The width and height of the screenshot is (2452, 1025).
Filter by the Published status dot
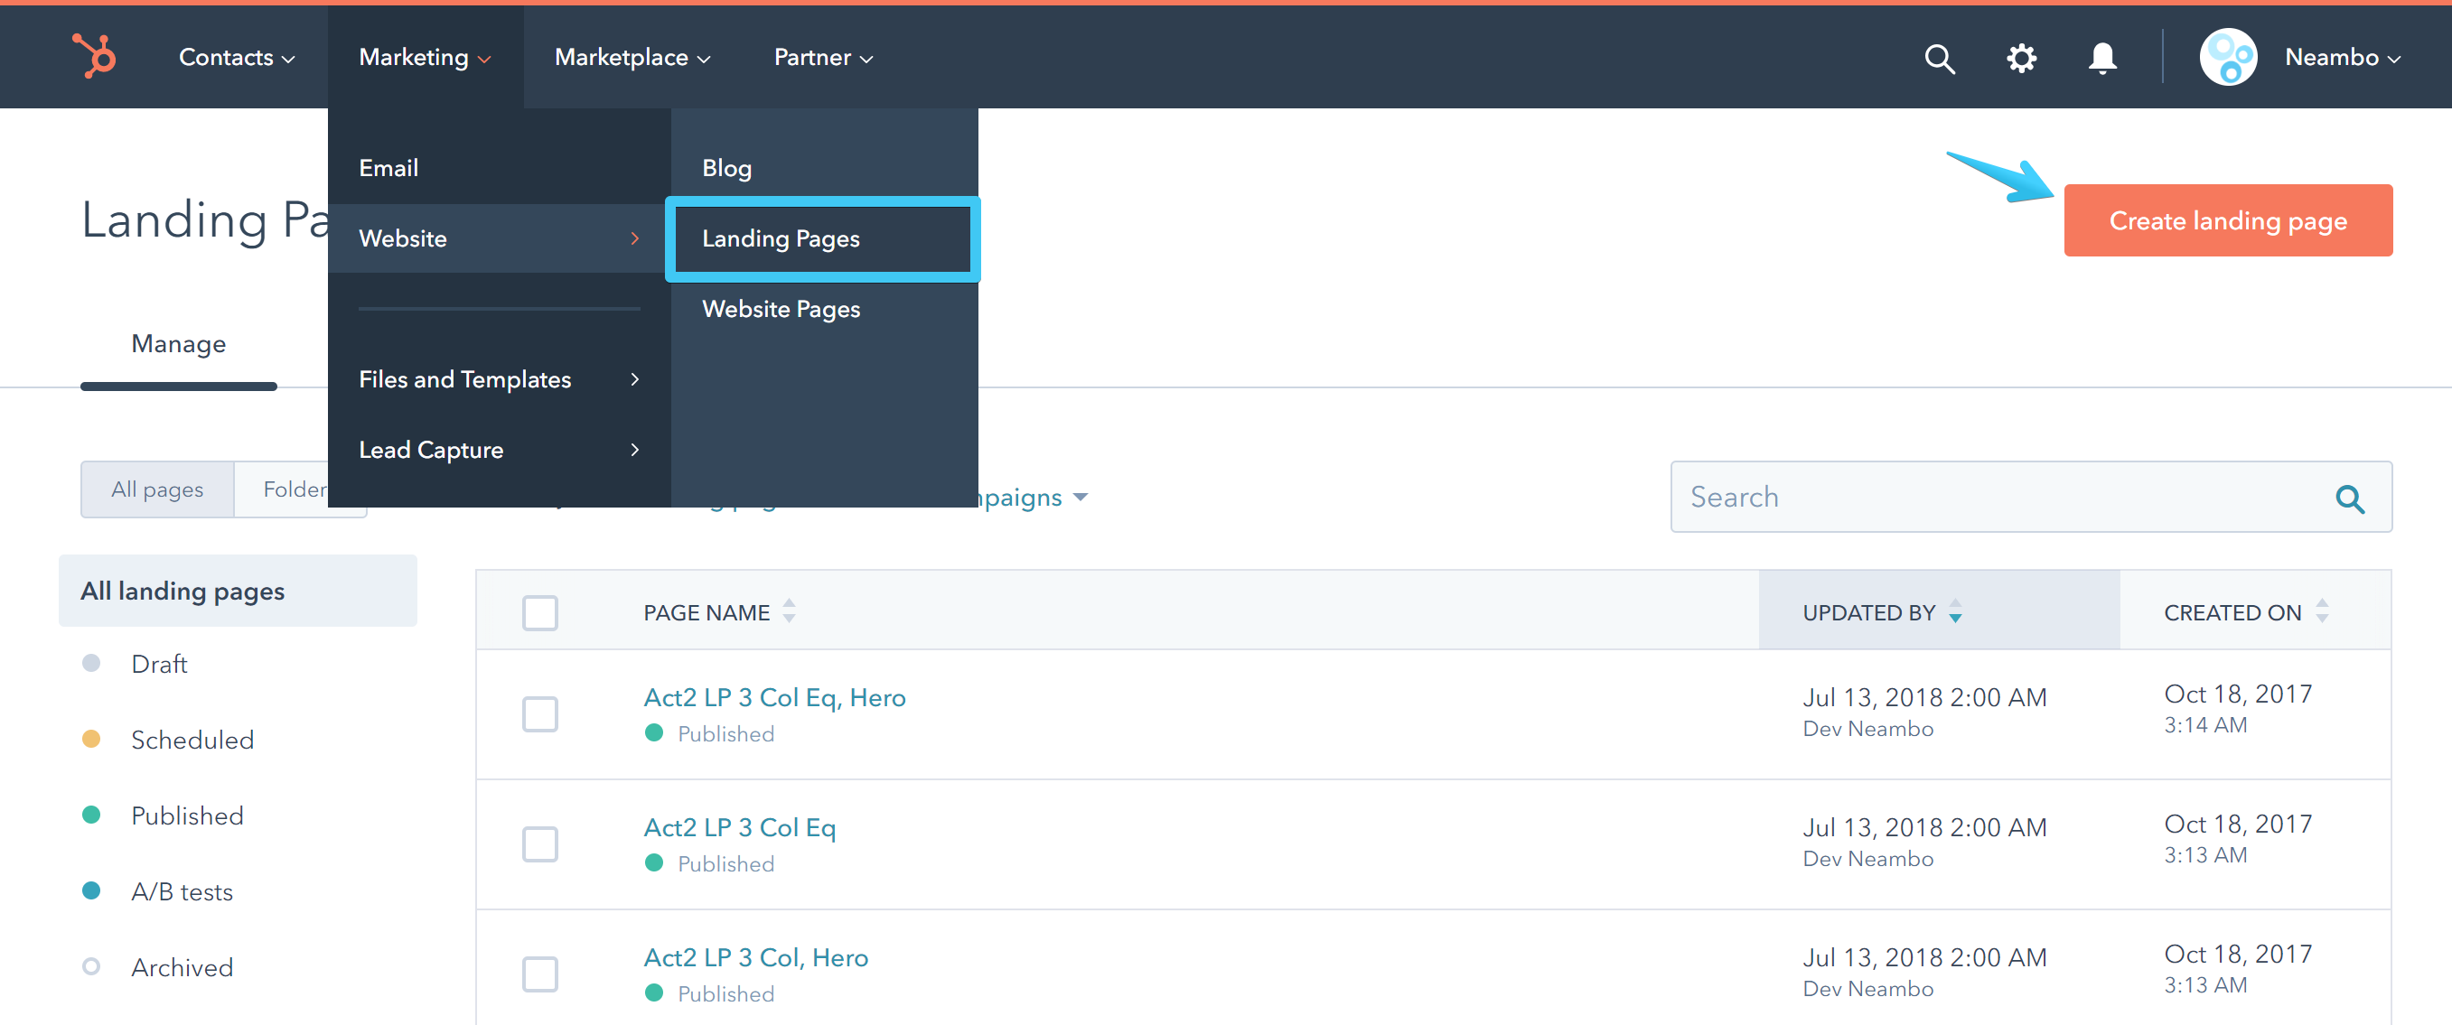point(91,815)
